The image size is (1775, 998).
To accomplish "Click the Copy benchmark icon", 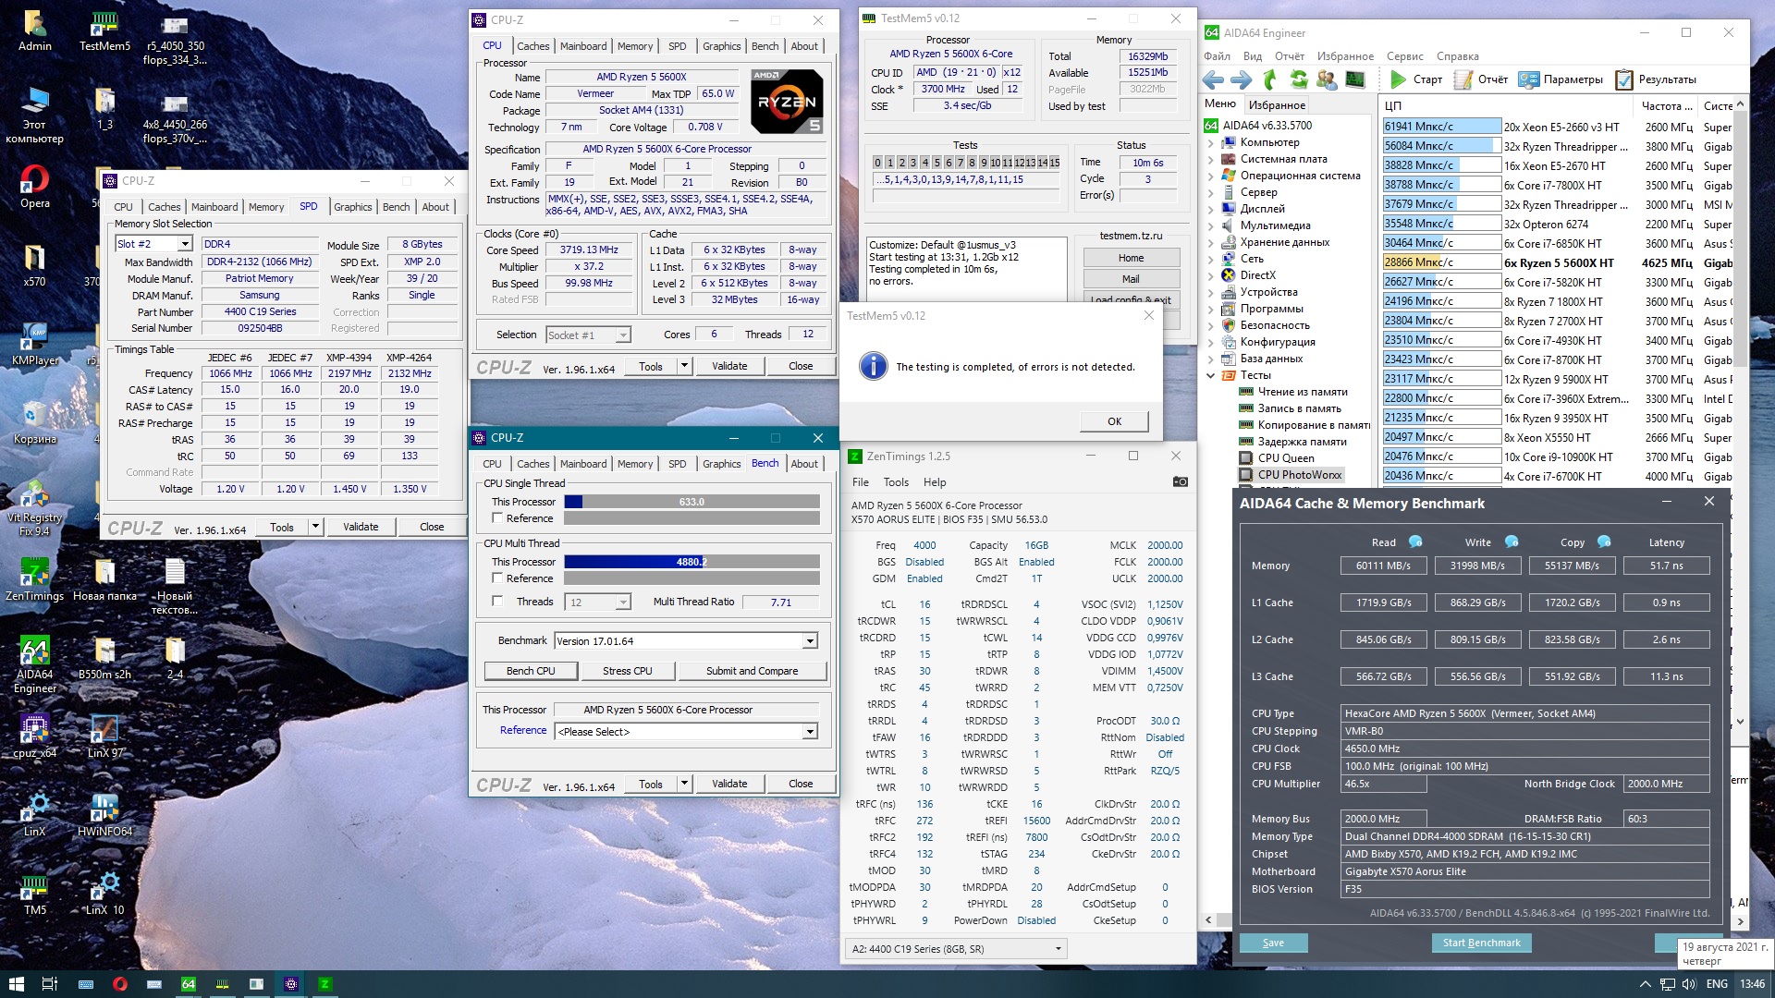I will [1604, 542].
